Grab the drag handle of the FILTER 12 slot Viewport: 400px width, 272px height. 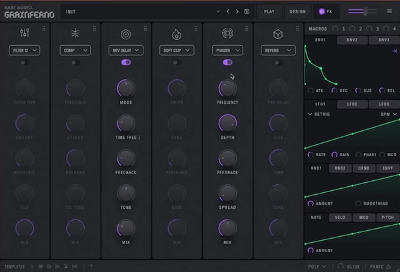click(44, 28)
